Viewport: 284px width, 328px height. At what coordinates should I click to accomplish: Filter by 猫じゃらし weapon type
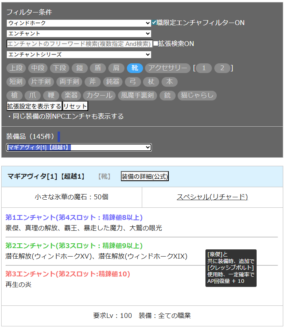197,96
